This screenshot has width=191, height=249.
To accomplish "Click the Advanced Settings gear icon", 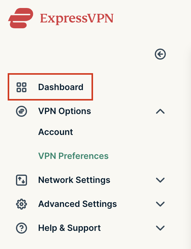I will pyautogui.click(x=21, y=204).
